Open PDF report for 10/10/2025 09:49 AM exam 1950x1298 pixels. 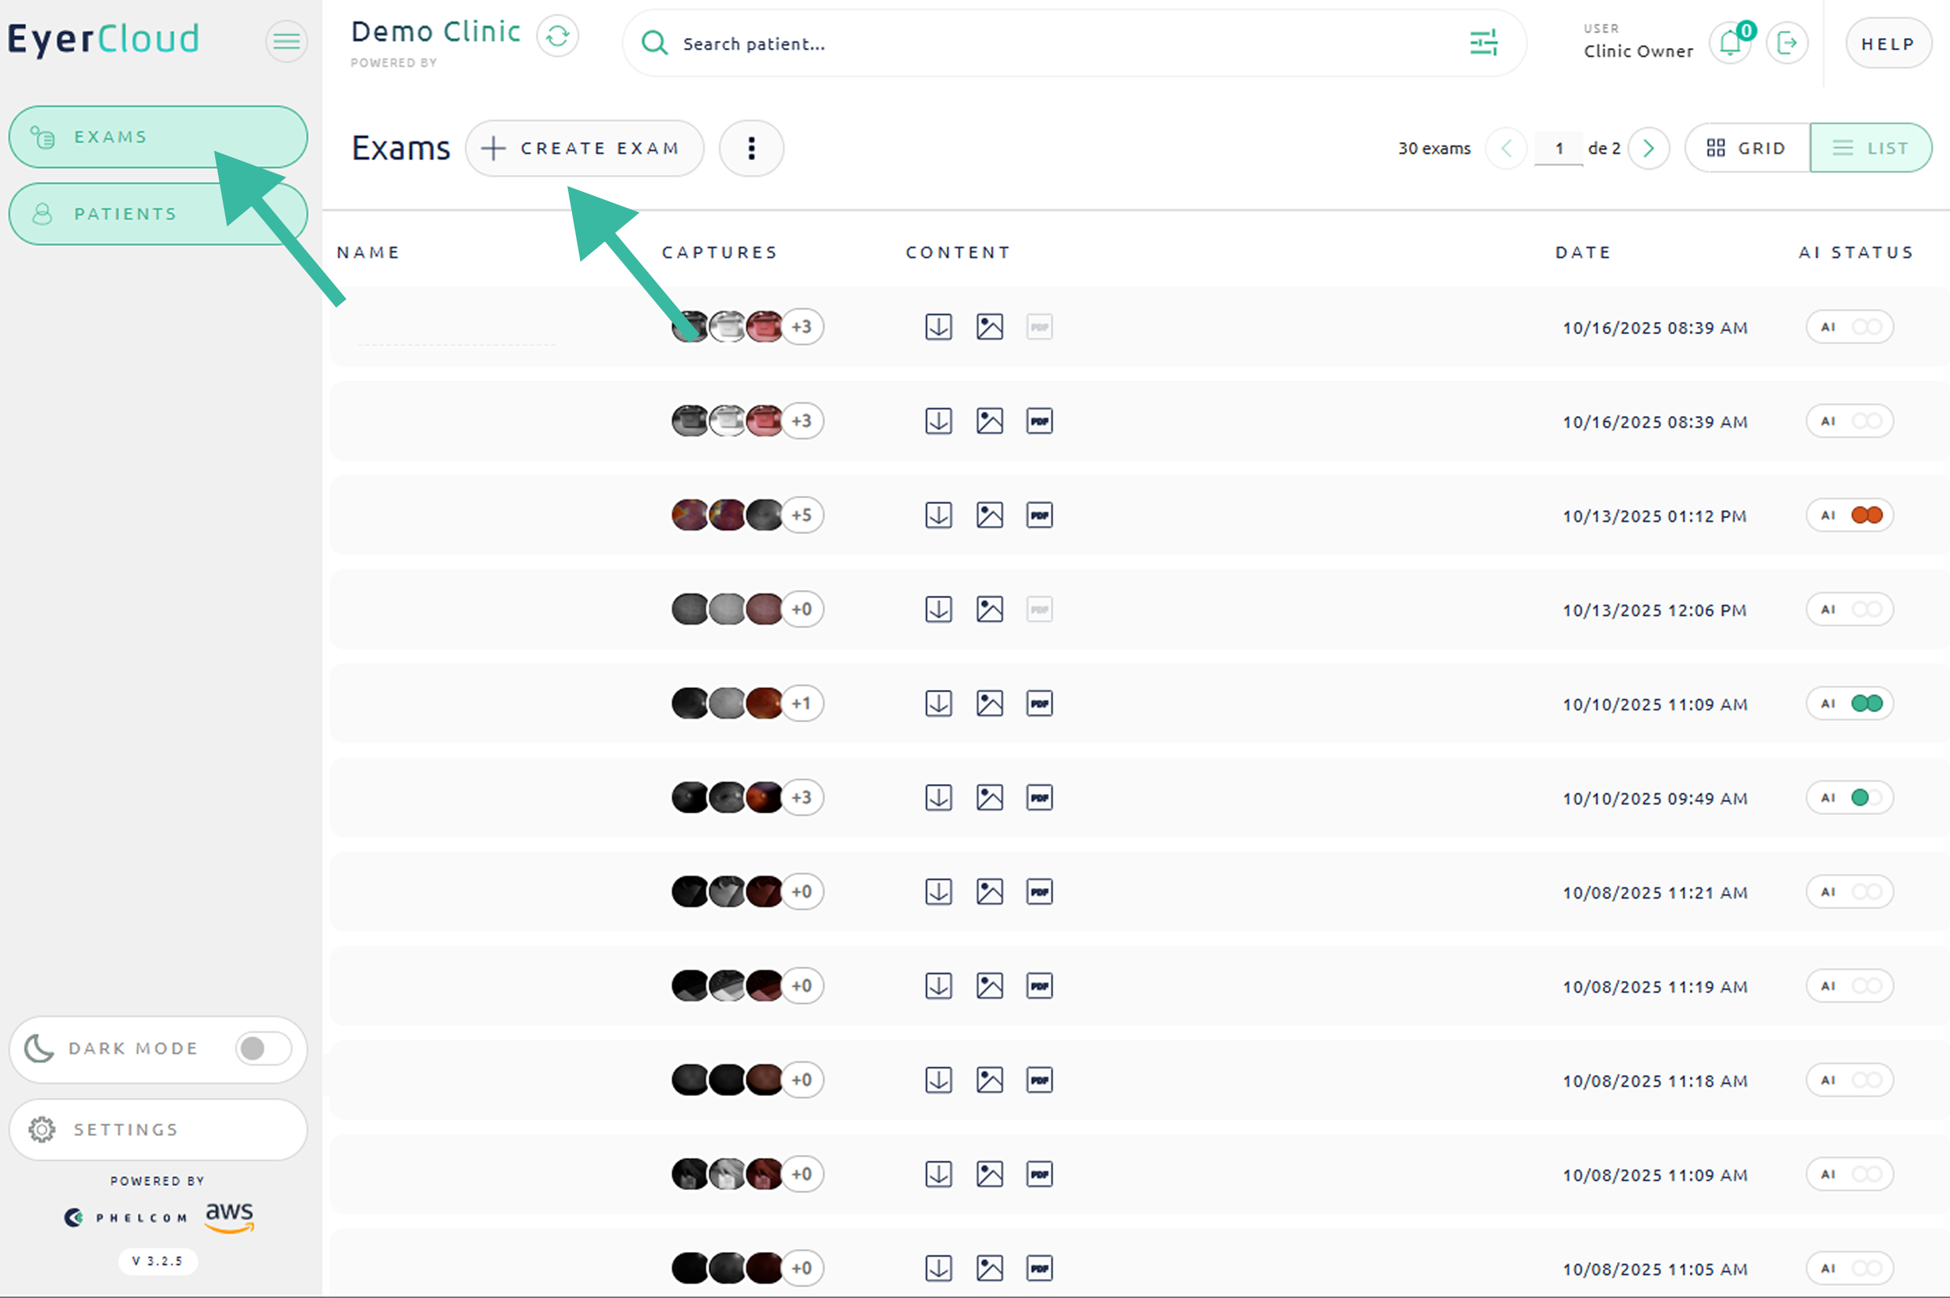pos(1039,798)
